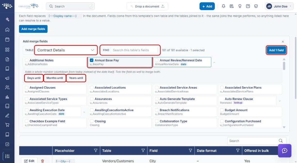297x163 pixels.
Task: Open the news list icon in header
Action: tap(231, 6)
